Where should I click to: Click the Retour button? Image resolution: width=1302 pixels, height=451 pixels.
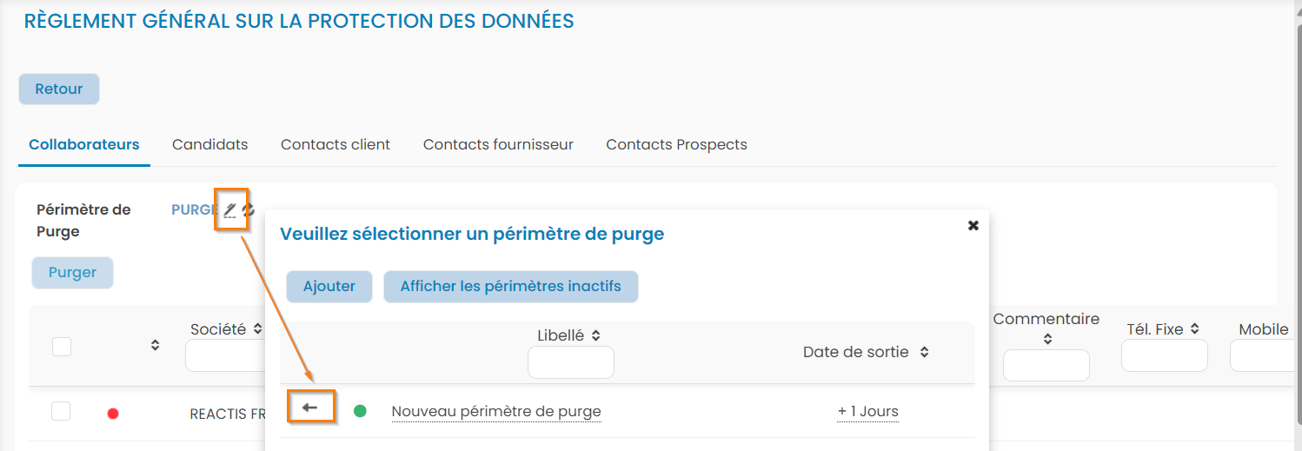pos(59,89)
